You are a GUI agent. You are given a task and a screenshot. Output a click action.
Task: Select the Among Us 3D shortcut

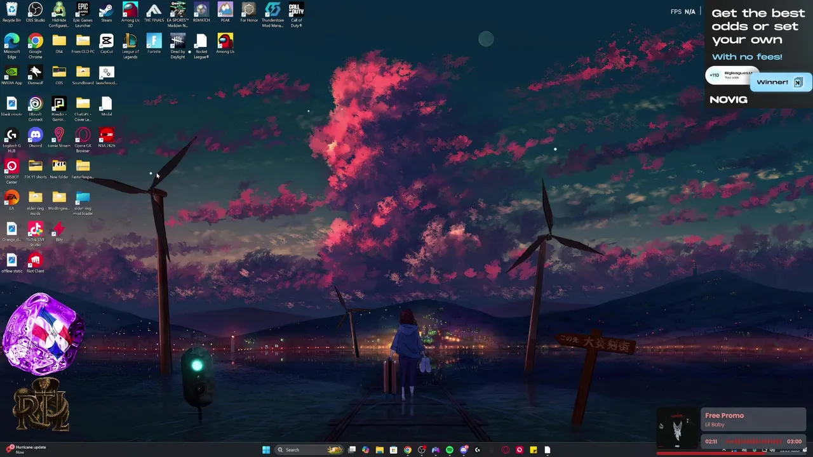click(x=130, y=15)
